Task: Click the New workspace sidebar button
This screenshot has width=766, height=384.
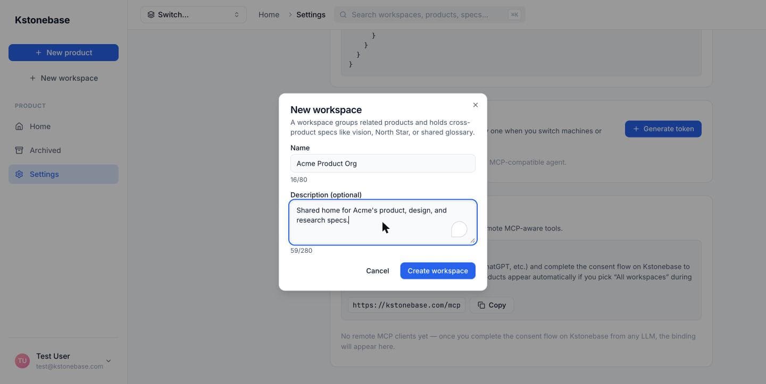Action: pyautogui.click(x=63, y=78)
